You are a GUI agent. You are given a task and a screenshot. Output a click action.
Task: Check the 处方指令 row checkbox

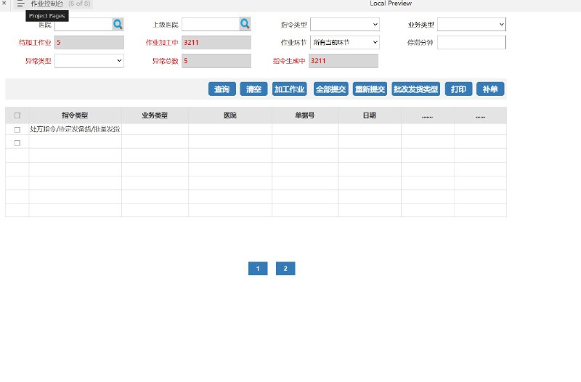[17, 130]
